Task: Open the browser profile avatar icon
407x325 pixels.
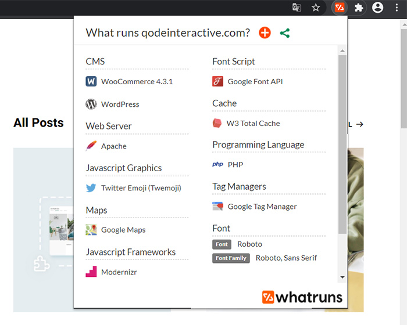Action: click(x=378, y=8)
